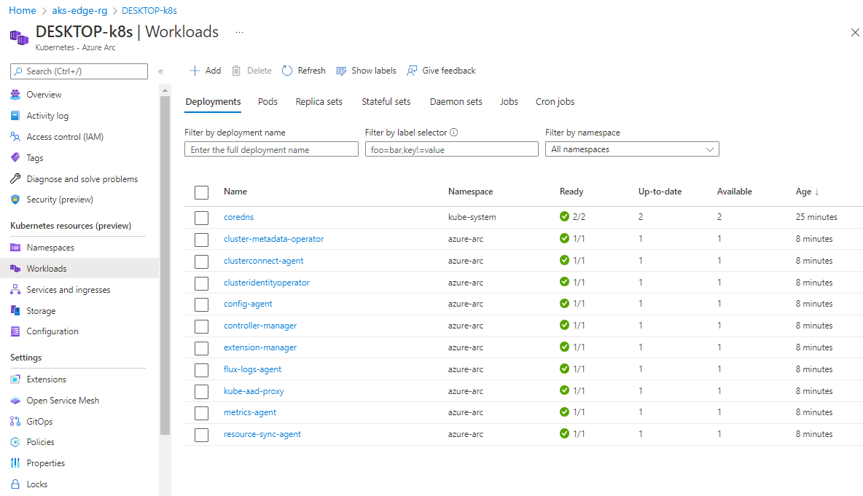The width and height of the screenshot is (863, 496).
Task: Click the Show labels icon
Action: [341, 71]
